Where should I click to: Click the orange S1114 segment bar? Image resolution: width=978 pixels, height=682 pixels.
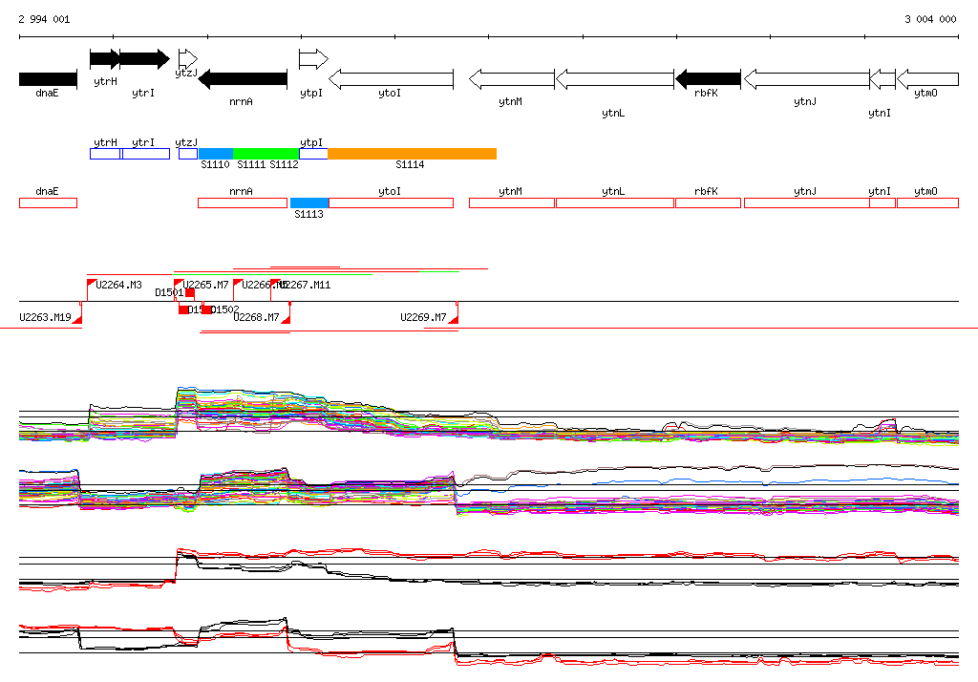click(412, 154)
